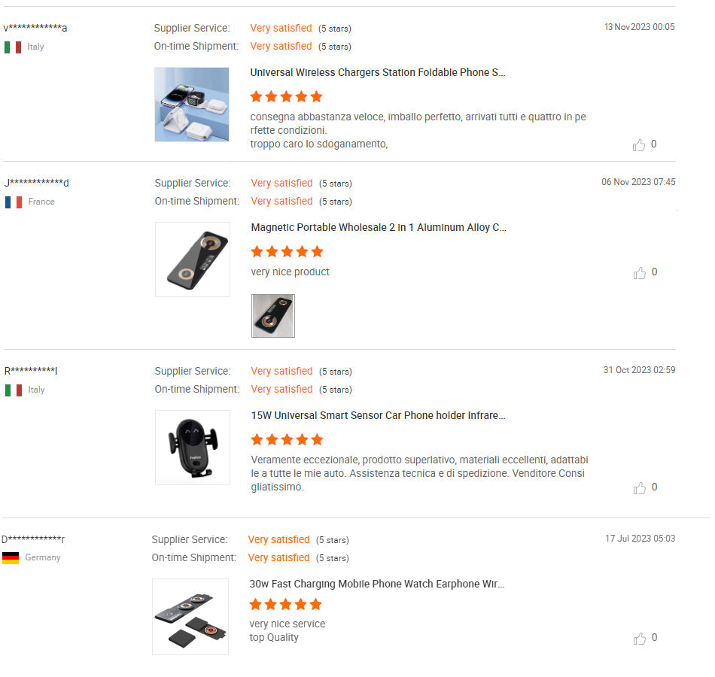Open Universal Wireless Chargers Station product link
This screenshot has width=715, height=677.
pos(378,73)
